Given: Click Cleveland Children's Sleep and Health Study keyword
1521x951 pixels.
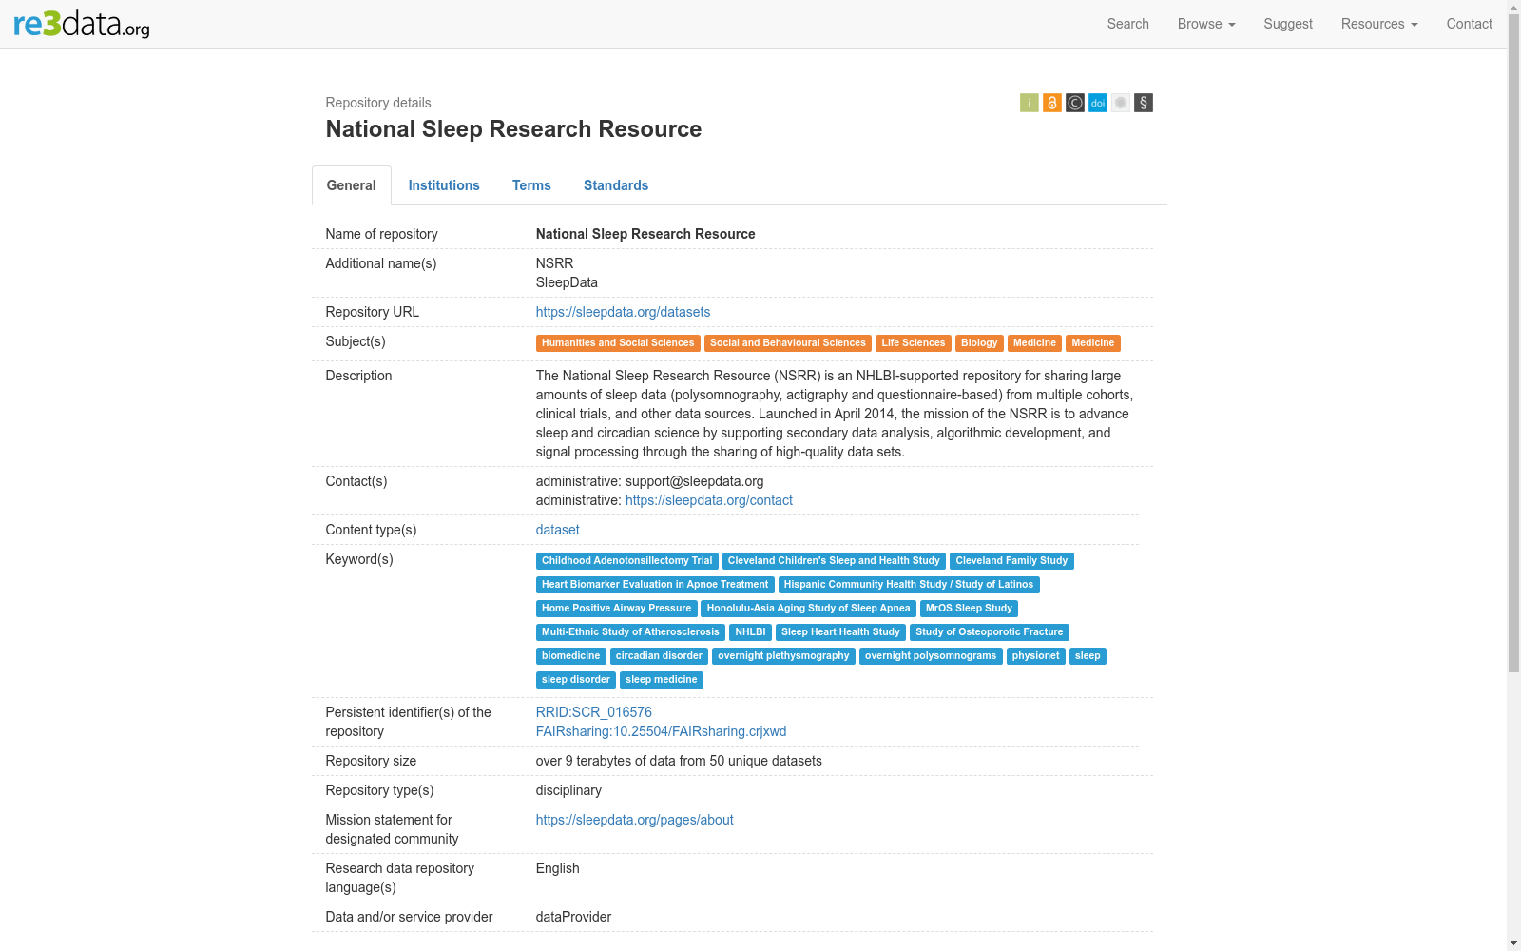Looking at the screenshot, I should 834,561.
